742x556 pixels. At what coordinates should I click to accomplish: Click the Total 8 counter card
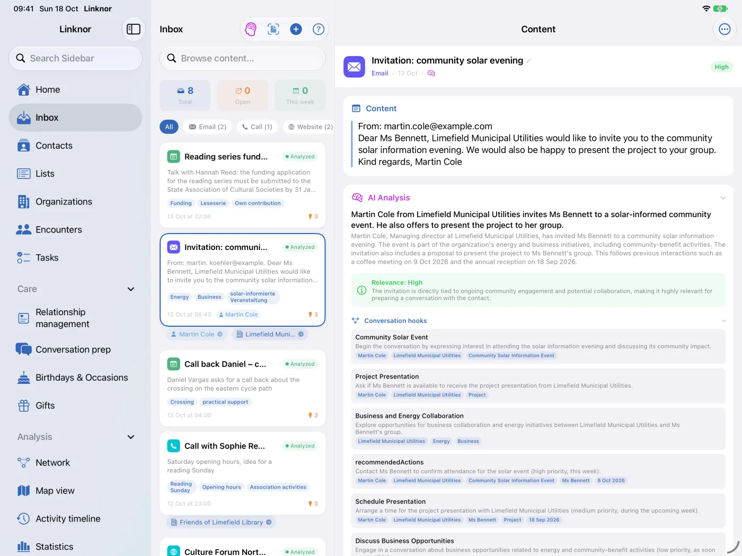click(x=185, y=95)
